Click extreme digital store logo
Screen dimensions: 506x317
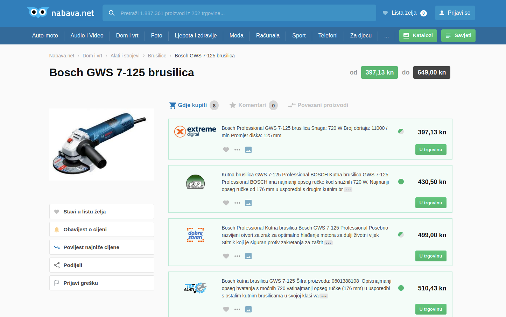195,132
